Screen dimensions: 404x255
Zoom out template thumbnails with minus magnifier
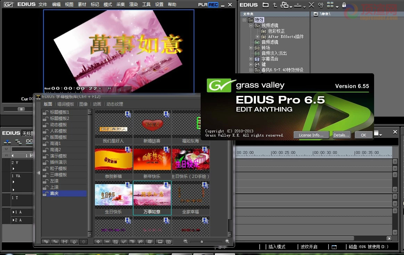click(x=186, y=241)
